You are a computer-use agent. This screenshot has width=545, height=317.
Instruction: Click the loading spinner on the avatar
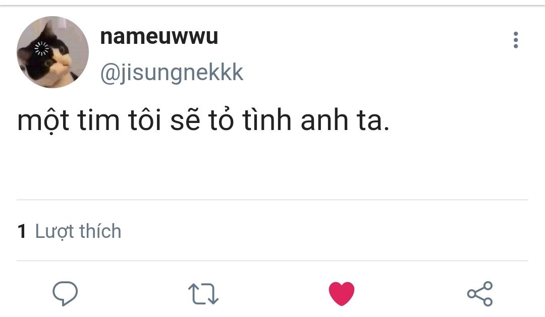tap(40, 49)
